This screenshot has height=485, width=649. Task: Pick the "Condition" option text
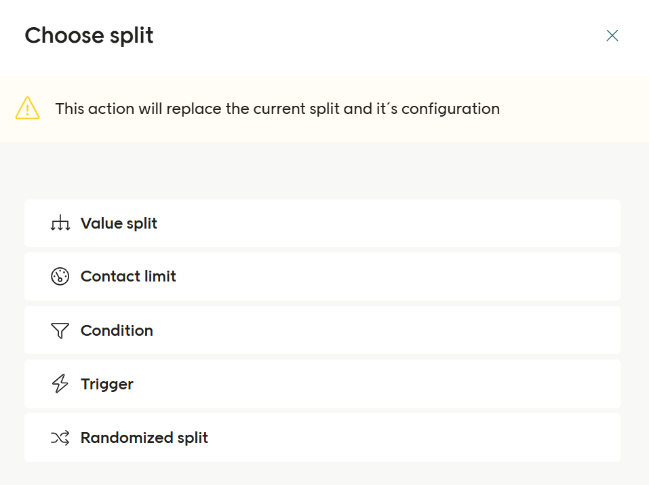pos(117,330)
